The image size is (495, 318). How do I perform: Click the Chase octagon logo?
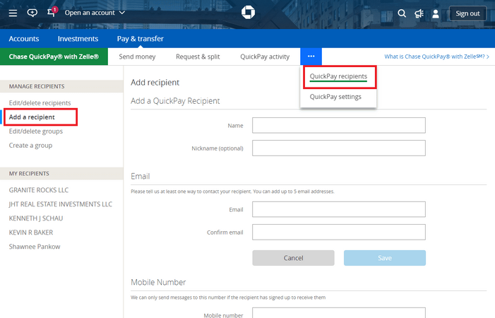[247, 13]
